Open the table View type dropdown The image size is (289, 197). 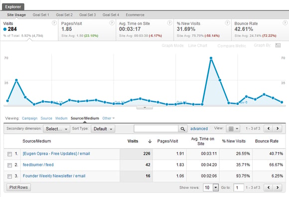(x=233, y=129)
